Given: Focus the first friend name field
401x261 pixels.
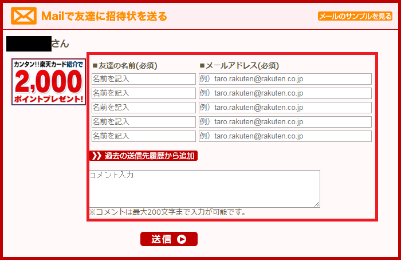Looking at the screenshot, I should pos(144,79).
